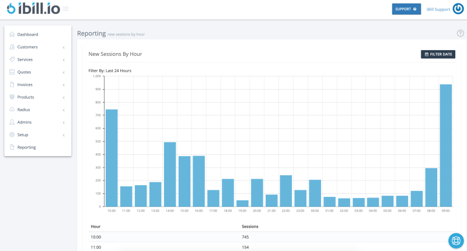The height and width of the screenshot is (251, 467).
Task: Click the 09:00 bar in chart
Action: tap(445, 145)
